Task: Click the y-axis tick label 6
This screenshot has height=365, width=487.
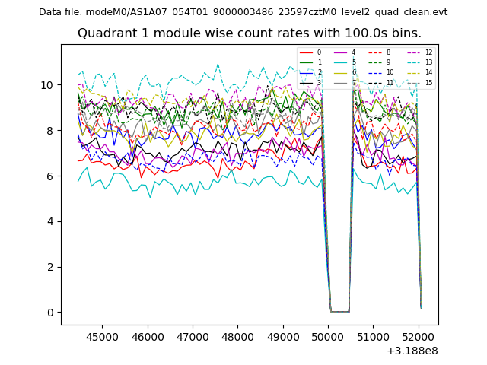Action: coord(50,176)
